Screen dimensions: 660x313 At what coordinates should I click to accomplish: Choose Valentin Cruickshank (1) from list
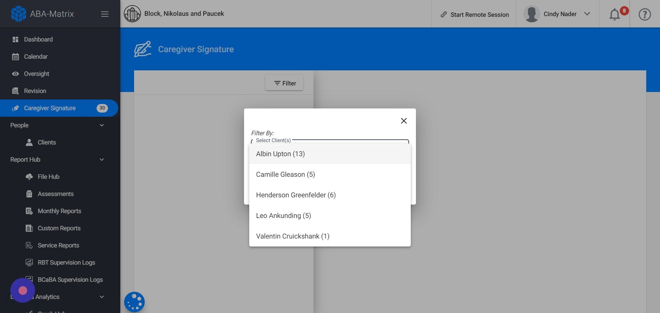293,236
